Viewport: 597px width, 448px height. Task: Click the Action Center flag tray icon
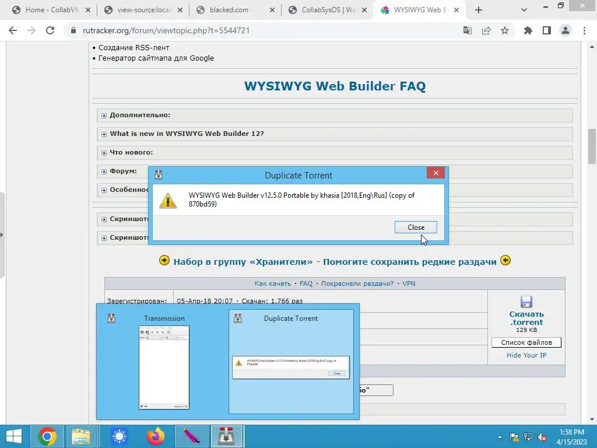514,437
